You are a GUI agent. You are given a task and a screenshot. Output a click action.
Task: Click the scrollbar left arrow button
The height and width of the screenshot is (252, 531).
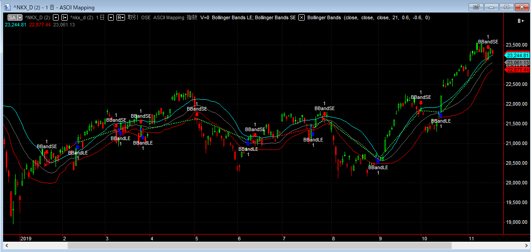coord(6,246)
